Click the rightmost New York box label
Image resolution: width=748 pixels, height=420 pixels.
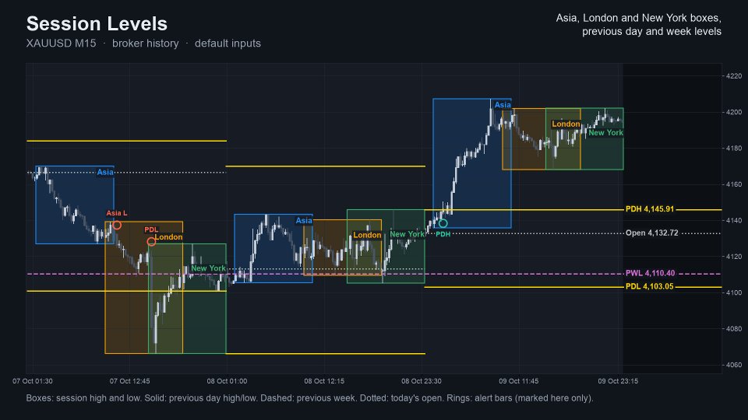click(605, 133)
